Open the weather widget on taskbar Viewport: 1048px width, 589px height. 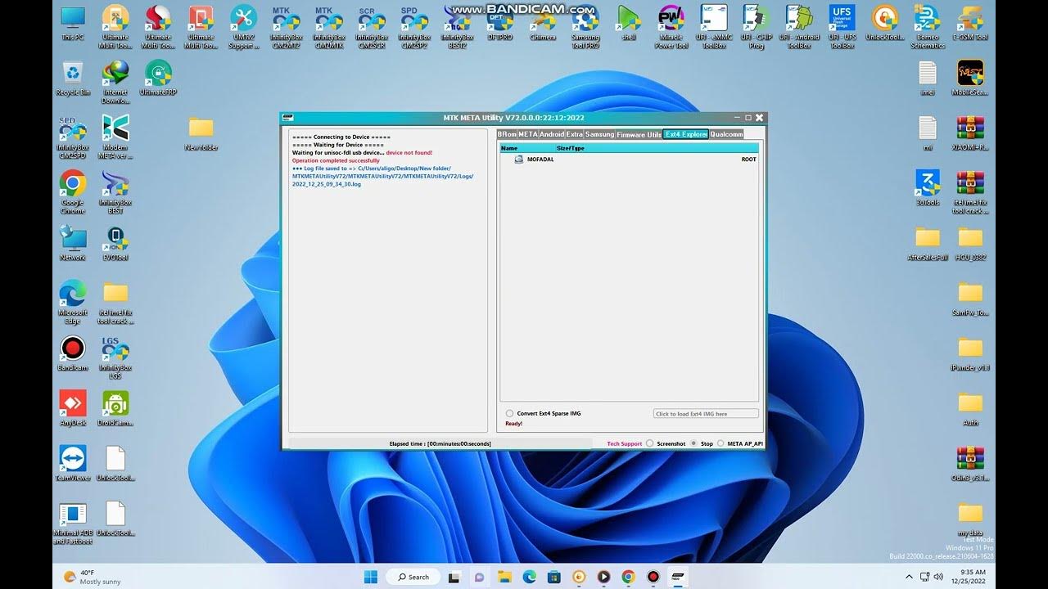coord(92,577)
